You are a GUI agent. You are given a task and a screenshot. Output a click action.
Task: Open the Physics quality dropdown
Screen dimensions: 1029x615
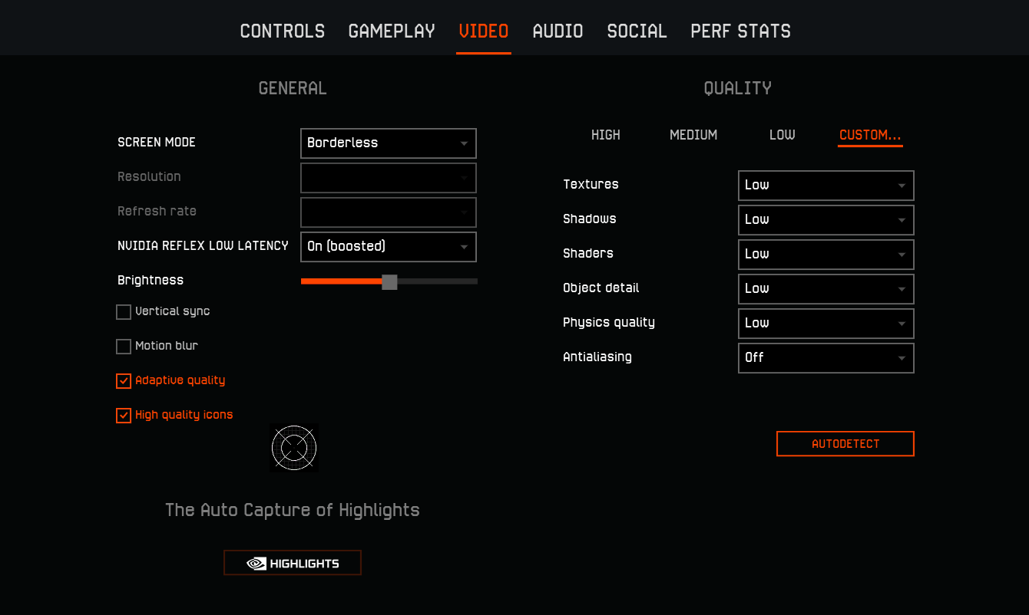[x=826, y=324]
